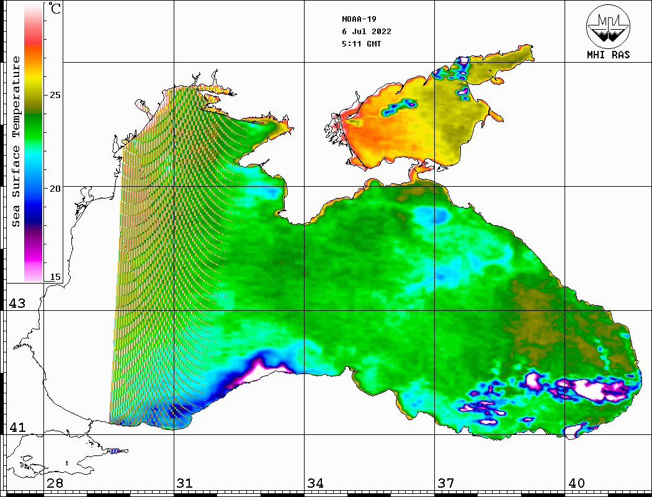Click the time "5:11 GMT"

[361, 43]
